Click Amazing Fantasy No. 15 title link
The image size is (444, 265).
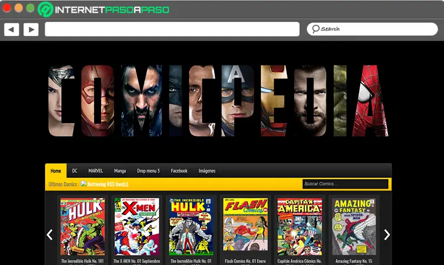[x=354, y=261]
